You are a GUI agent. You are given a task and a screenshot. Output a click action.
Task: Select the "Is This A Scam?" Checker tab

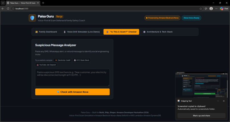(x=121, y=32)
